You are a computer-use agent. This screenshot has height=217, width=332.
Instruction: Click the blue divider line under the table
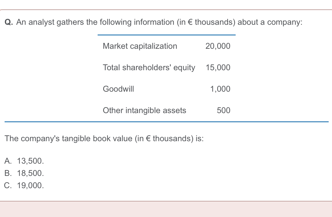tap(166, 122)
